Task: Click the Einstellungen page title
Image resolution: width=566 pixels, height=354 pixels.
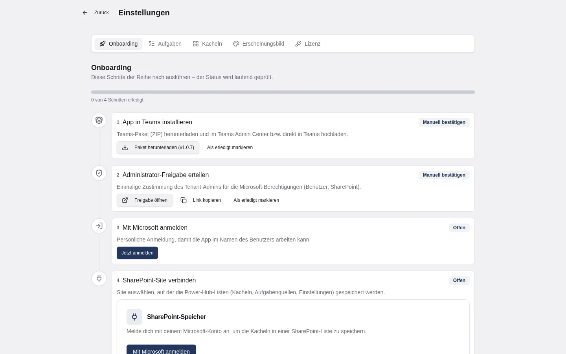Action: coord(144,13)
